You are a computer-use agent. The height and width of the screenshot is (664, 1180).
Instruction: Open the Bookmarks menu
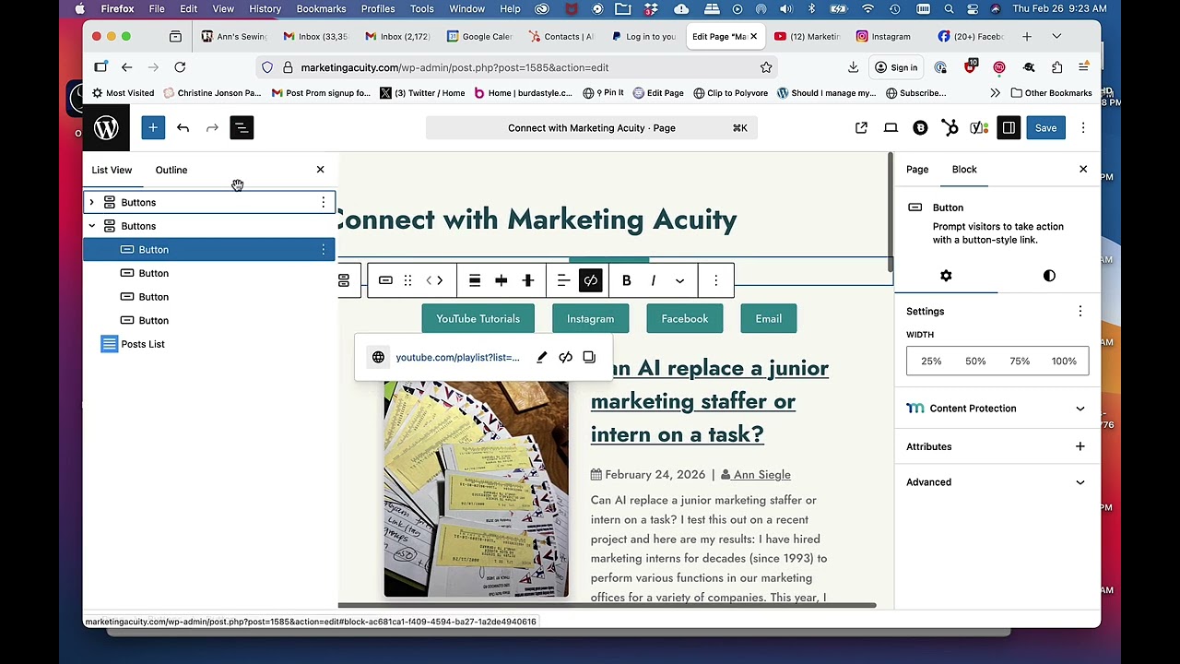pos(321,9)
